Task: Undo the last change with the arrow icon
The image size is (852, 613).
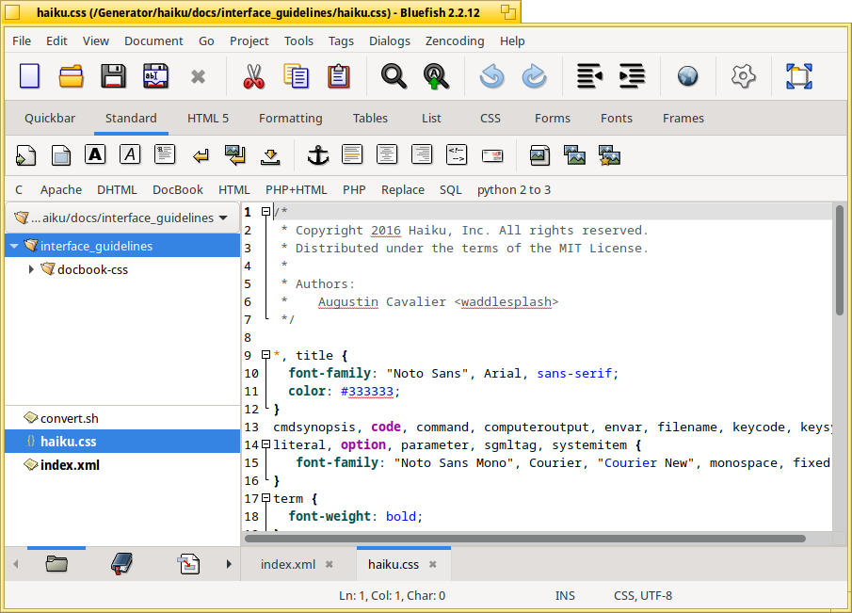Action: pyautogui.click(x=491, y=76)
